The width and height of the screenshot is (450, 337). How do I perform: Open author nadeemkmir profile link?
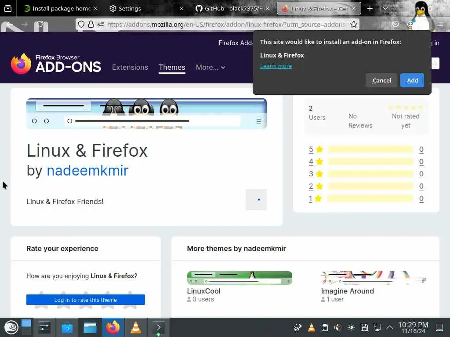click(x=87, y=171)
